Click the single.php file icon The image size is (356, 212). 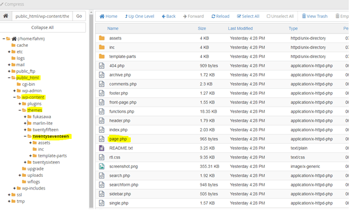point(102,203)
